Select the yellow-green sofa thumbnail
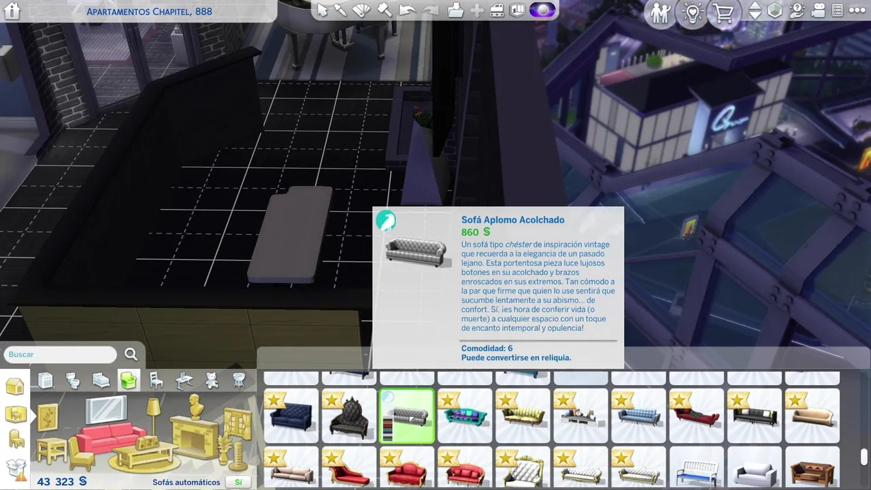Image resolution: width=871 pixels, height=490 pixels. [523, 416]
